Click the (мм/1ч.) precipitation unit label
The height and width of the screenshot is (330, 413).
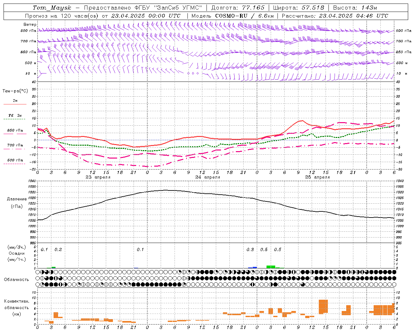(17, 259)
